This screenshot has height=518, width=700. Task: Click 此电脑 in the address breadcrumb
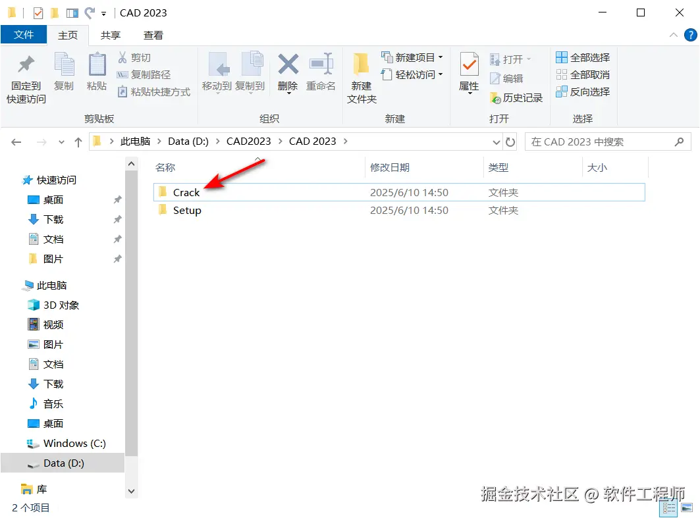135,142
